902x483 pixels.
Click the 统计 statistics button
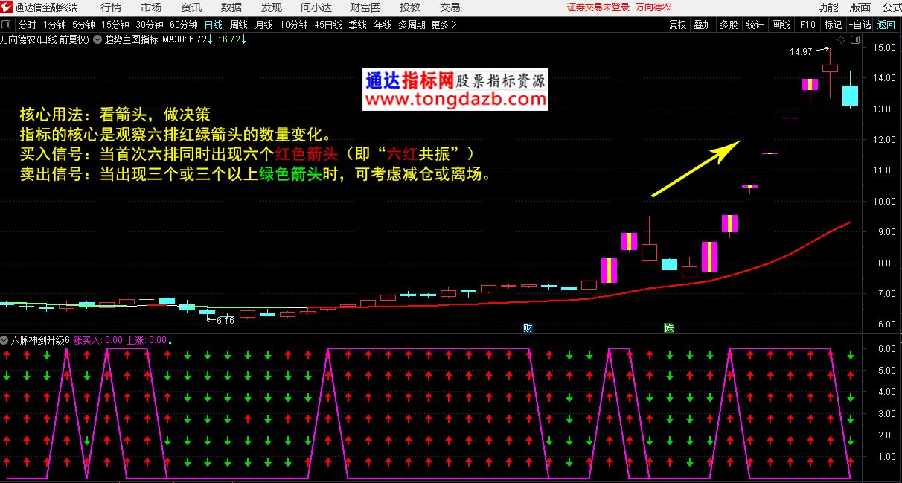pos(755,25)
